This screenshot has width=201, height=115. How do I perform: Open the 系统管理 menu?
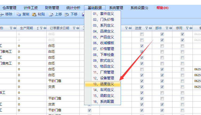tap(116, 8)
